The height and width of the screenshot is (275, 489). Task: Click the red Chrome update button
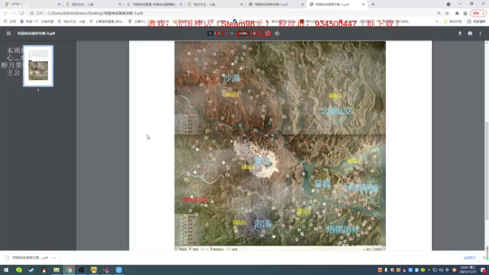(479, 13)
